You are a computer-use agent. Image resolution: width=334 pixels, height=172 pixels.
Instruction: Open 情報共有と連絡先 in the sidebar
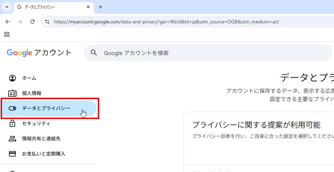[x=49, y=139]
